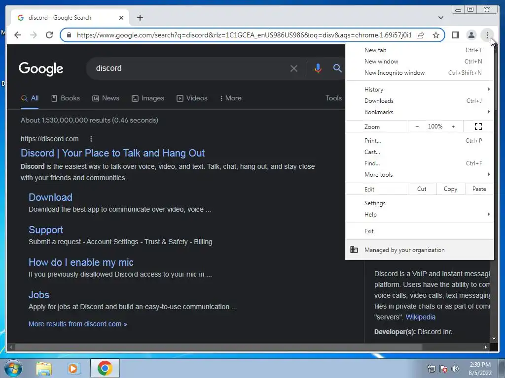Reload the page with the refresh icon
This screenshot has width=505, height=378.
click(x=49, y=35)
